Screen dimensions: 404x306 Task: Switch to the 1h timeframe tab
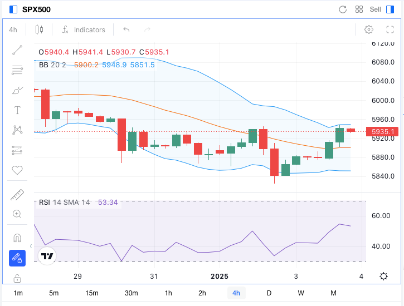click(168, 293)
